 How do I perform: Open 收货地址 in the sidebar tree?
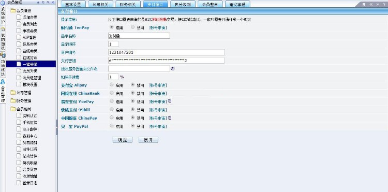[x=30, y=176]
